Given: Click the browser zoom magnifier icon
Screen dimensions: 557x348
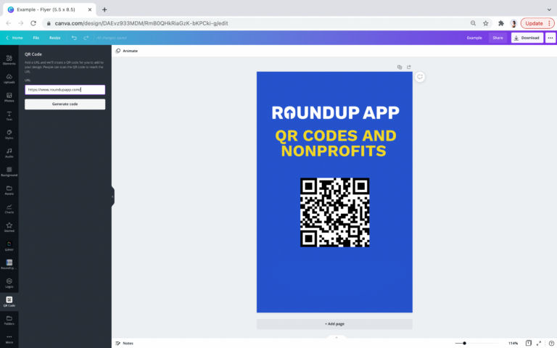Looking at the screenshot, I should (x=473, y=23).
